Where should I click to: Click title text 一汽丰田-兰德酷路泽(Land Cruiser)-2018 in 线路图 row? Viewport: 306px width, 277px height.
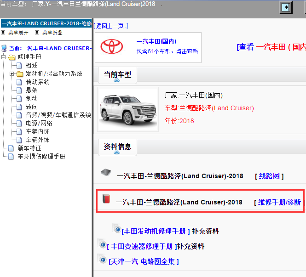click(x=180, y=176)
